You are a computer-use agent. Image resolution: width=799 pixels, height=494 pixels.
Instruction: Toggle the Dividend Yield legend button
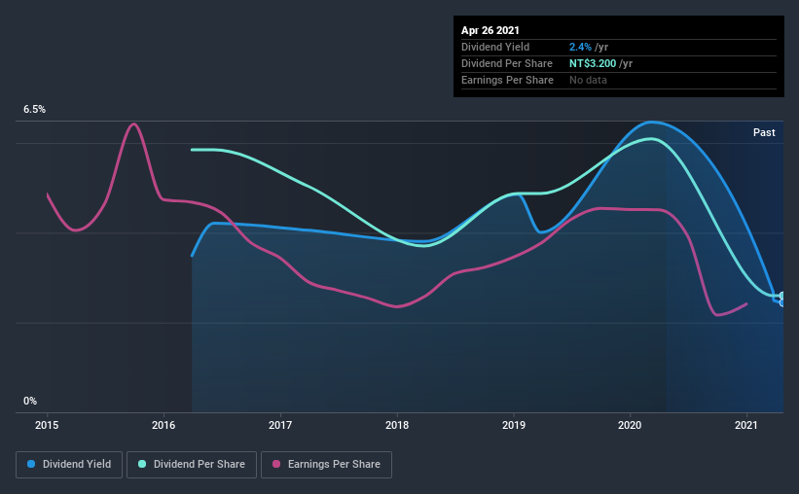click(x=69, y=465)
